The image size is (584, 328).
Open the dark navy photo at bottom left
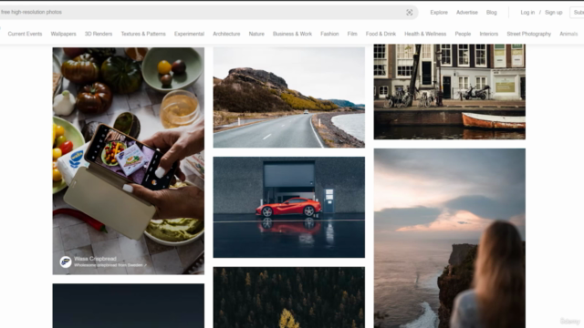tap(128, 306)
